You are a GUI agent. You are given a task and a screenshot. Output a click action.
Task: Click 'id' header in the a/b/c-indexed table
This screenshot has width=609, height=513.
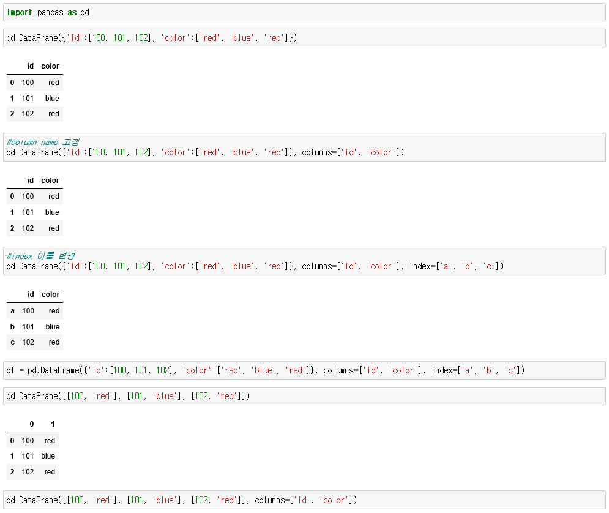coord(31,294)
